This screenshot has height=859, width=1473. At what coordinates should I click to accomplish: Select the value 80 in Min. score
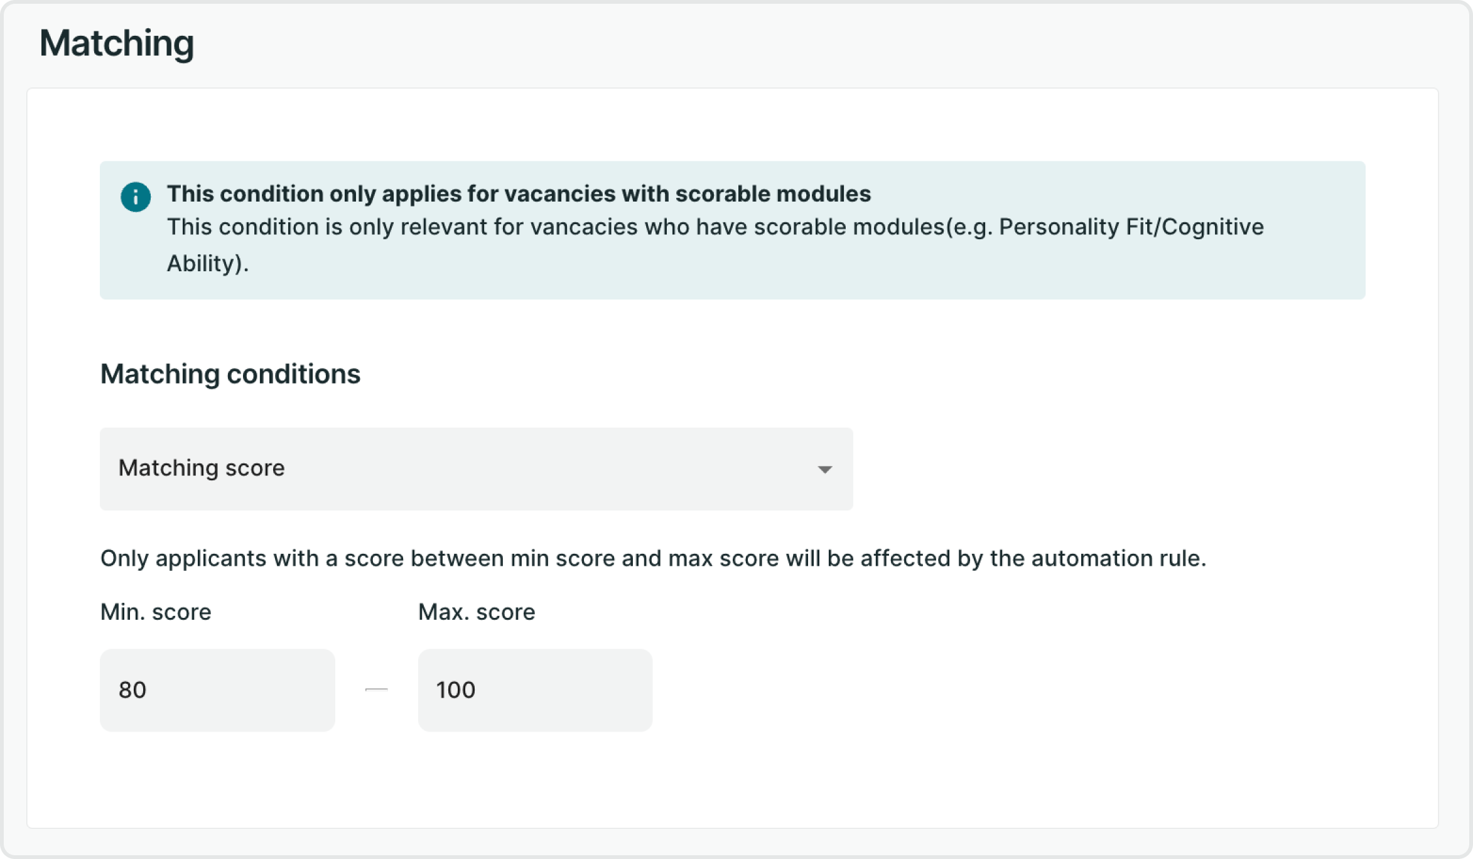[x=133, y=689]
